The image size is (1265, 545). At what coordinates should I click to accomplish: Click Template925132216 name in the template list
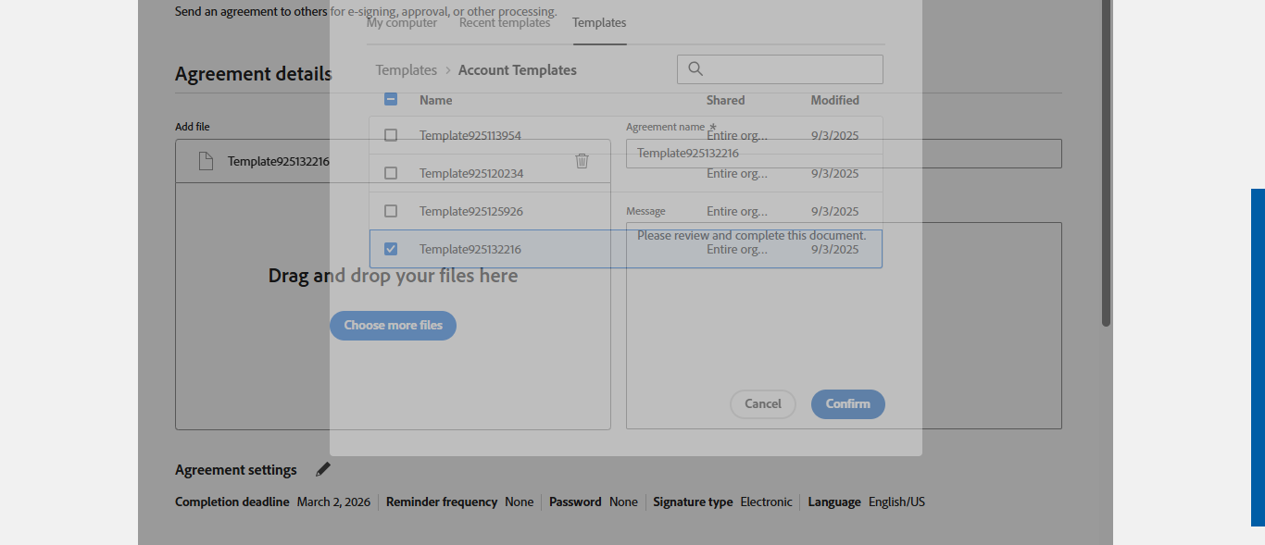(x=470, y=249)
